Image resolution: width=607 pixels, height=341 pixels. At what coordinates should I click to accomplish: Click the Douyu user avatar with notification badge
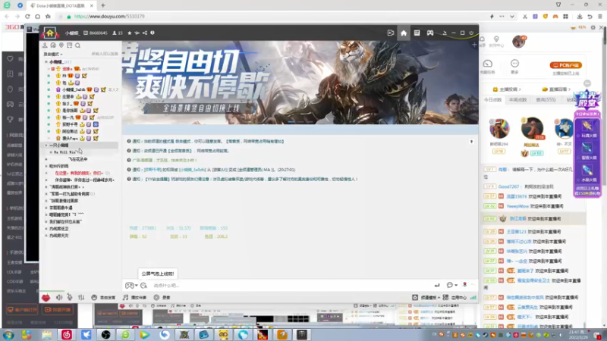pos(519,41)
